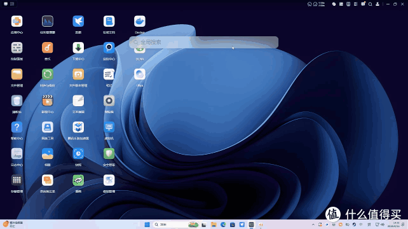Open the orange chat bubbles app icon

(x=48, y=180)
